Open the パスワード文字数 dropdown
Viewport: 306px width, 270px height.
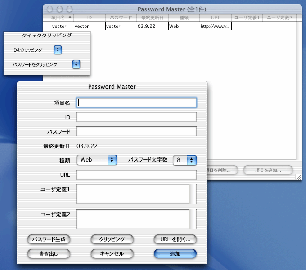tap(185, 160)
